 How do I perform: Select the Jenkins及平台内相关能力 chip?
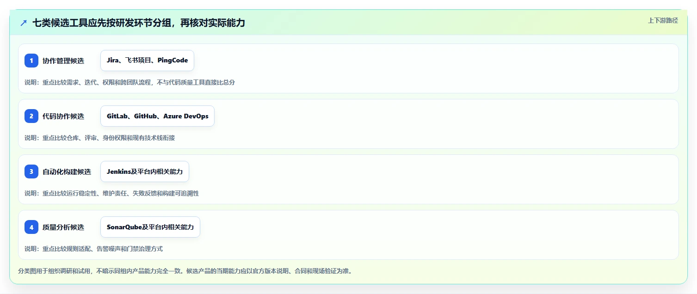[145, 171]
